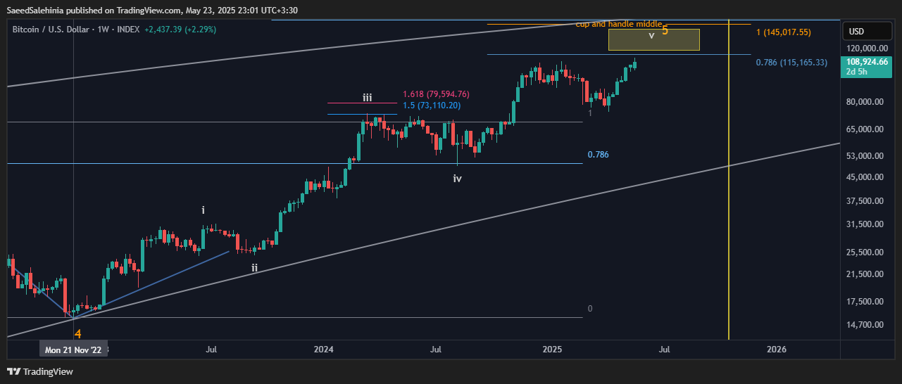Click the current price label 108,924.66
Viewport: 902px width, 384px height.
point(868,62)
